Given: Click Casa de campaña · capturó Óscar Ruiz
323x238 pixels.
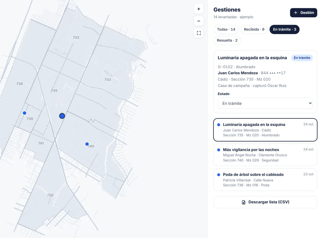Looking at the screenshot, I should pyautogui.click(x=252, y=86).
